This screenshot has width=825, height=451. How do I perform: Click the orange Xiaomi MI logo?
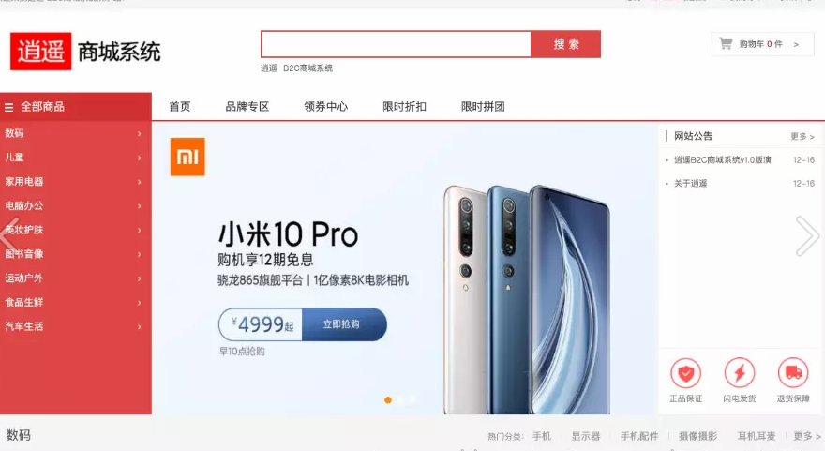click(x=187, y=157)
